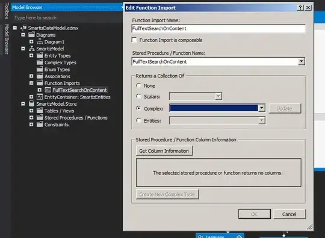Click the EntityContainer SmartizEntities icon
This screenshot has height=238, width=325.
pyautogui.click(x=40, y=97)
